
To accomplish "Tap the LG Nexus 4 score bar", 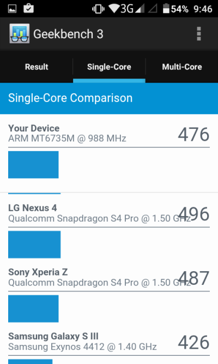I will pos(34,244).
